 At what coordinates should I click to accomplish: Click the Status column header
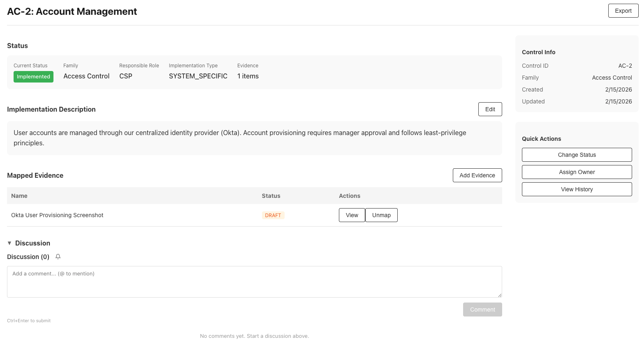[x=271, y=196]
